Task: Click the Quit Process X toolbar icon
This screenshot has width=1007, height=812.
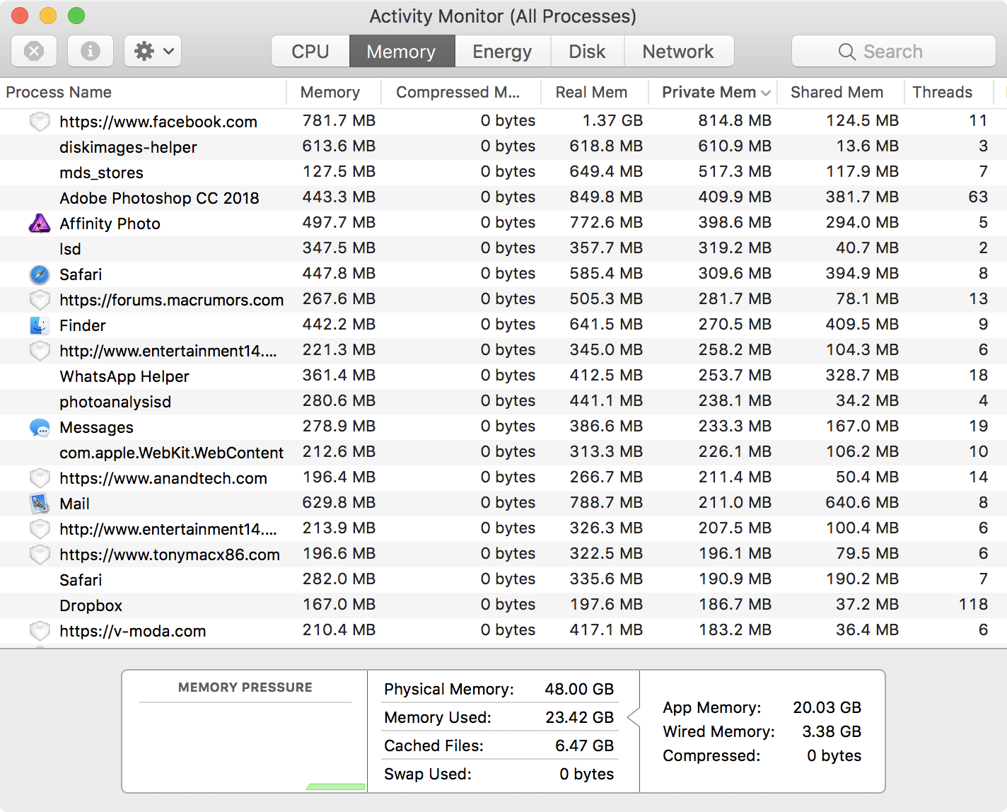Action: tap(34, 51)
